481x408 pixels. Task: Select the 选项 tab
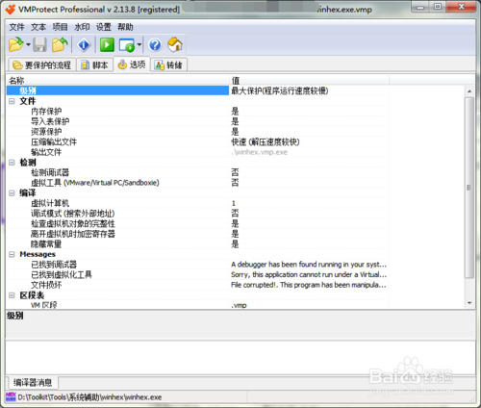coord(132,64)
